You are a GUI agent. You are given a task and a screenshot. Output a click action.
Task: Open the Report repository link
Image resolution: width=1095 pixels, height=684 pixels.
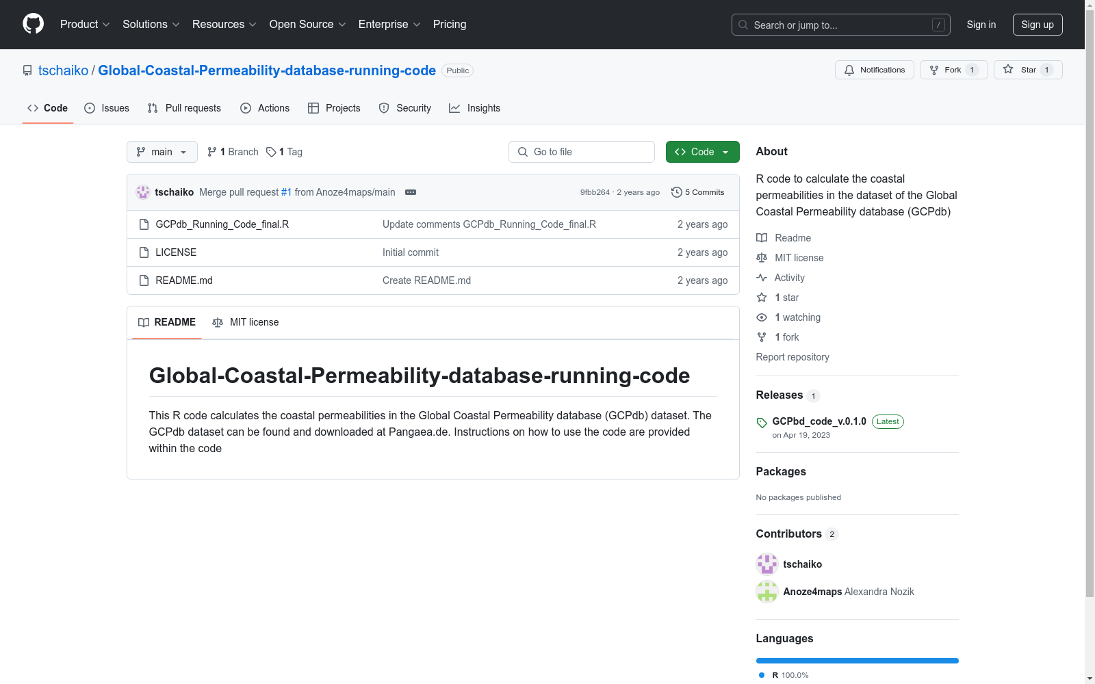click(793, 357)
